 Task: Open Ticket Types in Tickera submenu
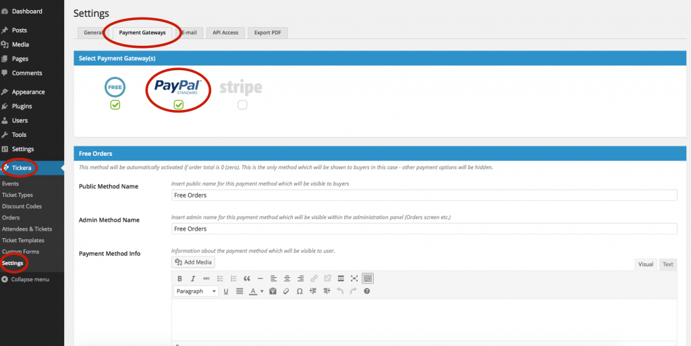point(18,195)
